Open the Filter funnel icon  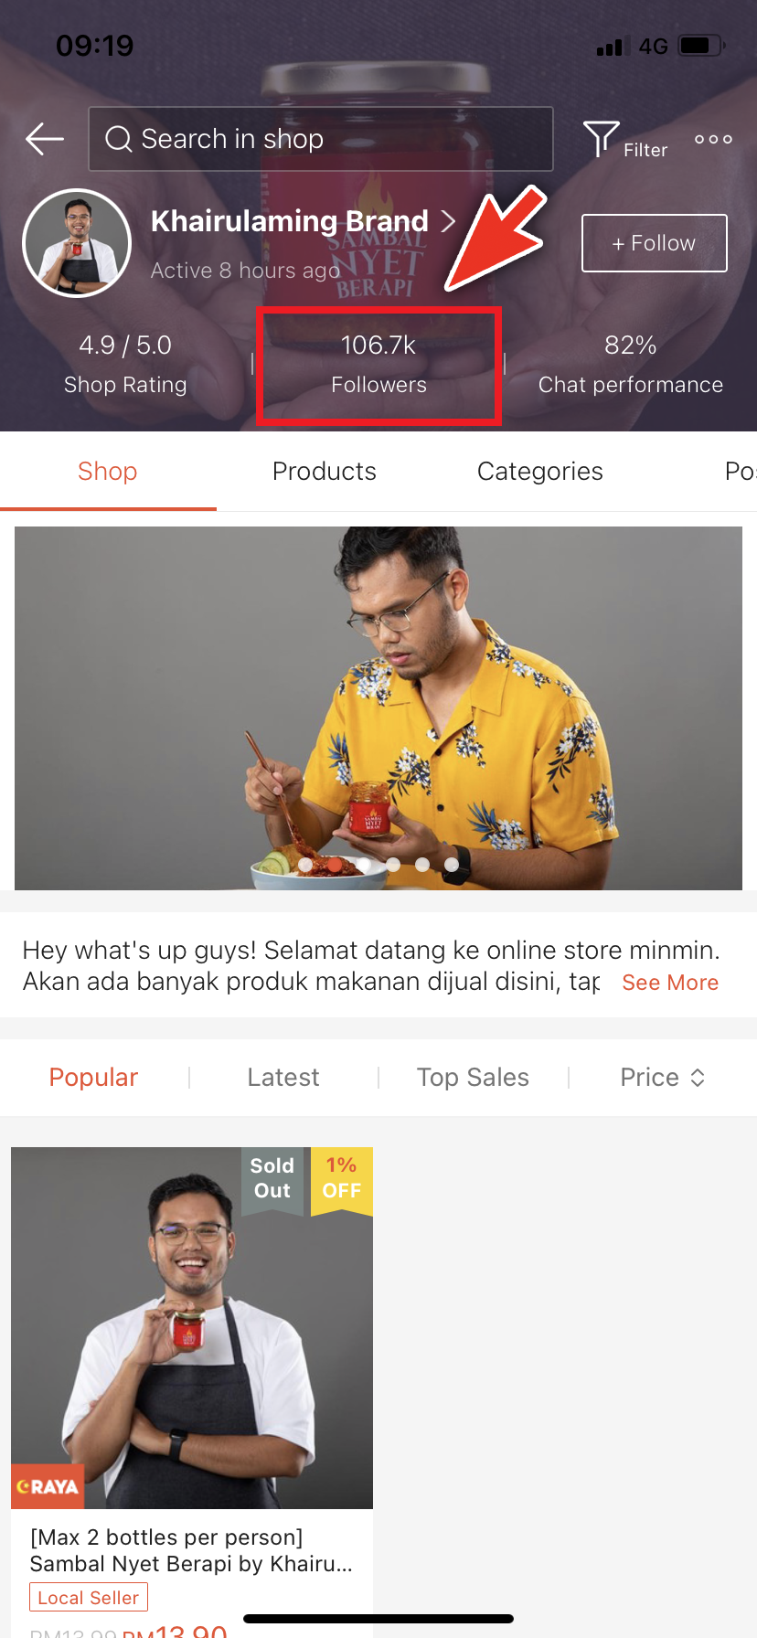(601, 139)
